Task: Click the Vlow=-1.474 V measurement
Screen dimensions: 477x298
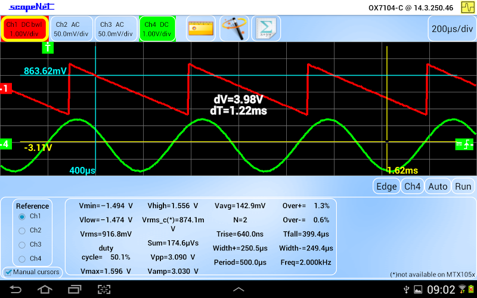Action: (x=106, y=220)
